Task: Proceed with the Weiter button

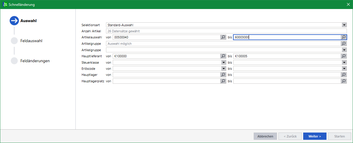Action: pos(315,136)
